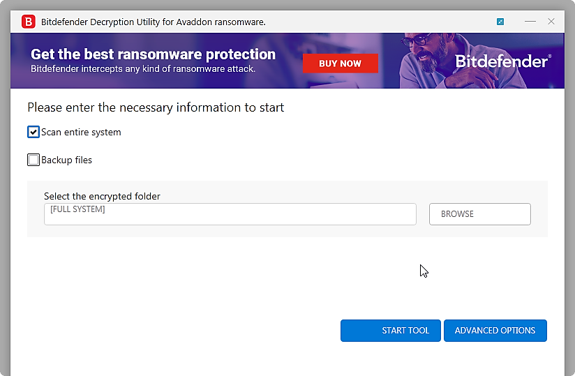
Task: Enable the Backup files checkbox
Action: 33,160
